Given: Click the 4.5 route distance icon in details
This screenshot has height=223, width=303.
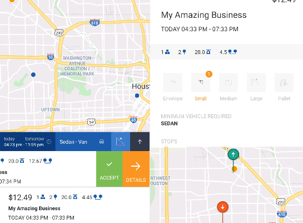Looking at the screenshot, I should coord(232,52).
